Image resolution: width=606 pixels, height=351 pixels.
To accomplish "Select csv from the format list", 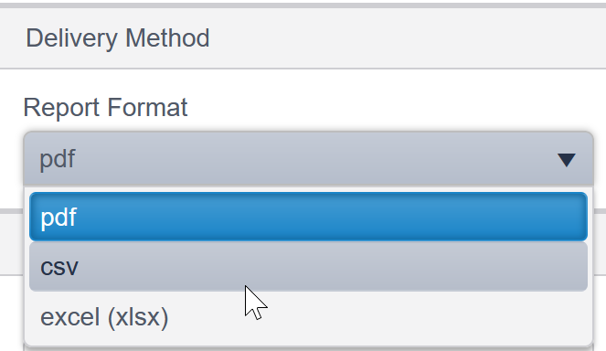I will (x=308, y=266).
